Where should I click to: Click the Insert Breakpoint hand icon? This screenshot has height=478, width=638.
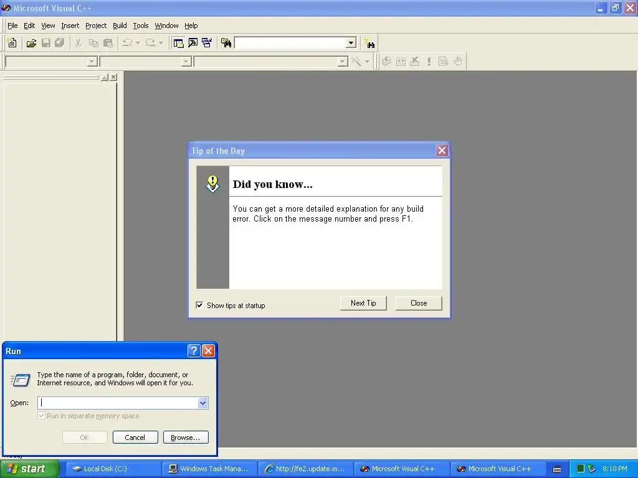458,62
